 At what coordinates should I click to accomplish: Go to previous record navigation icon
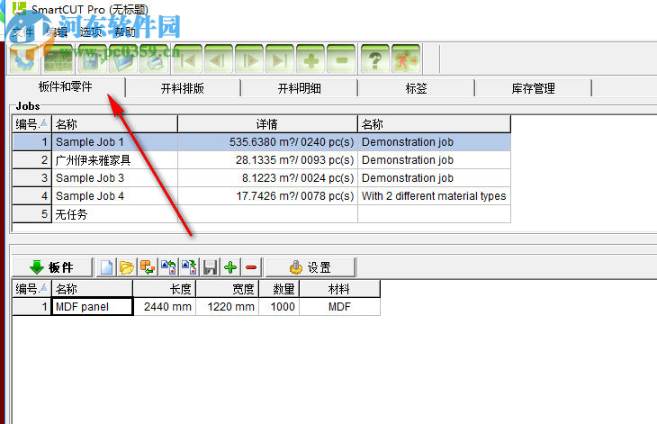coord(219,59)
